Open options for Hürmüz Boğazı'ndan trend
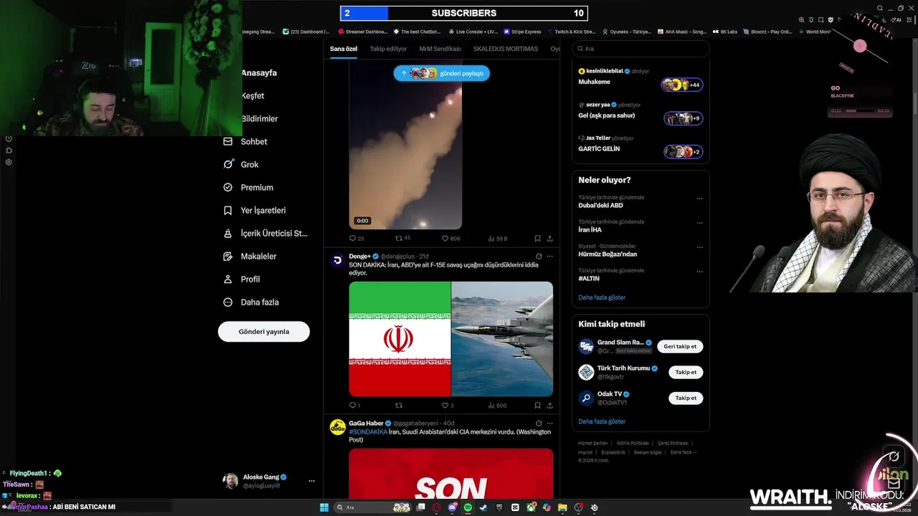 (x=699, y=247)
